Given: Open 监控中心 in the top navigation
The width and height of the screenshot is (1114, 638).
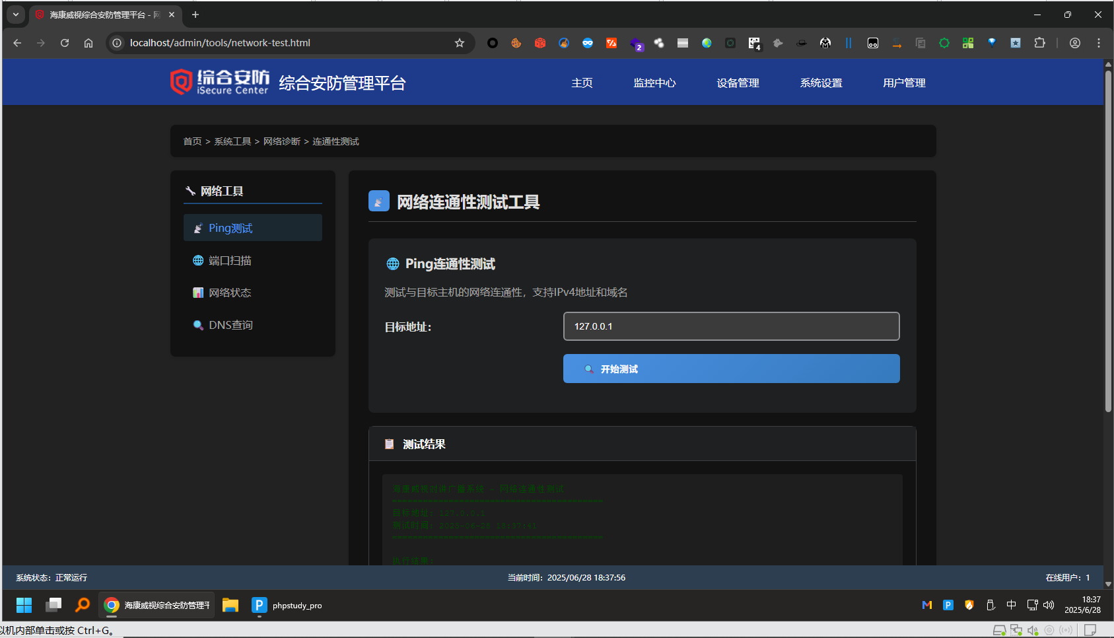Looking at the screenshot, I should (654, 83).
